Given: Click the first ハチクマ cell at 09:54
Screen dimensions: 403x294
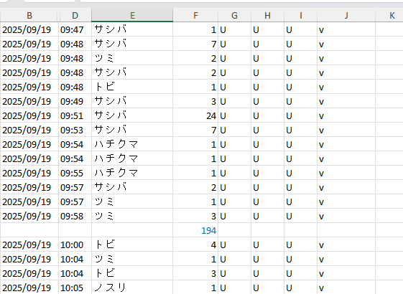Looking at the screenshot, I should [132, 144].
